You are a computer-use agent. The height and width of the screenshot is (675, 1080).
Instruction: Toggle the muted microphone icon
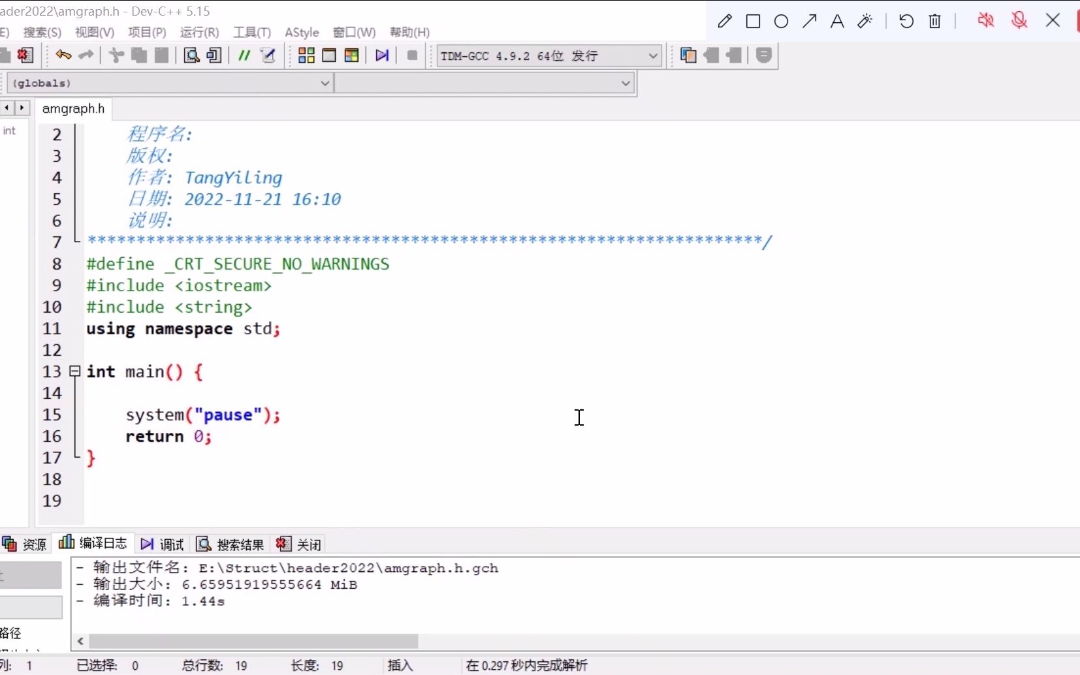pyautogui.click(x=1019, y=20)
